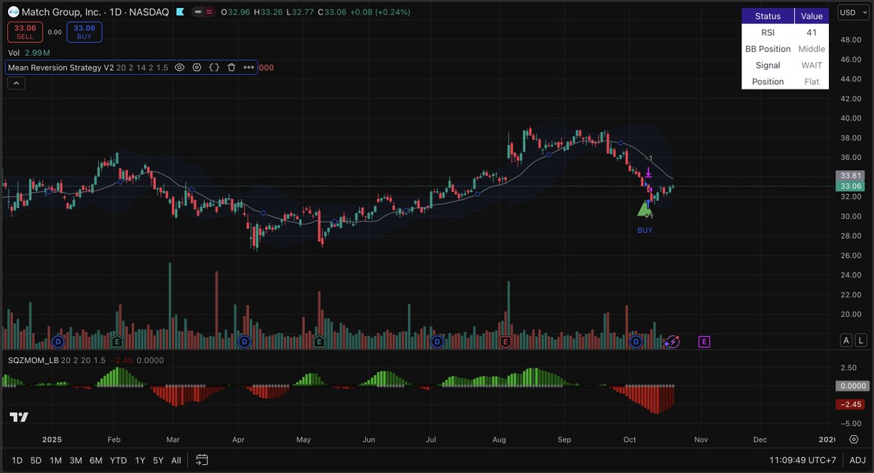Click the red -2.45 momentum axis label
874x473 pixels.
tap(851, 404)
